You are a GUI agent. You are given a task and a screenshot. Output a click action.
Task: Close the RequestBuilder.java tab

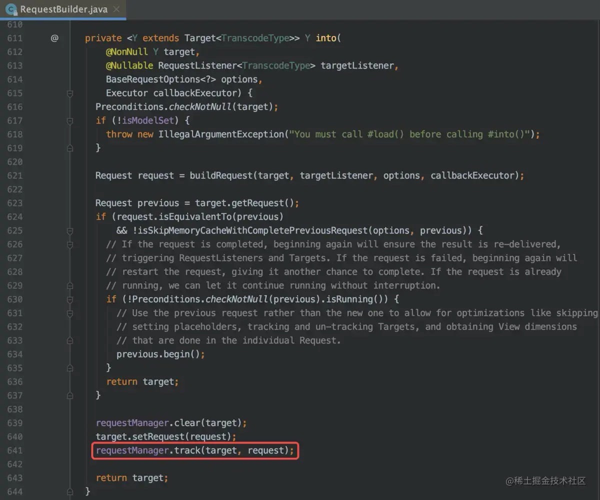coord(116,9)
